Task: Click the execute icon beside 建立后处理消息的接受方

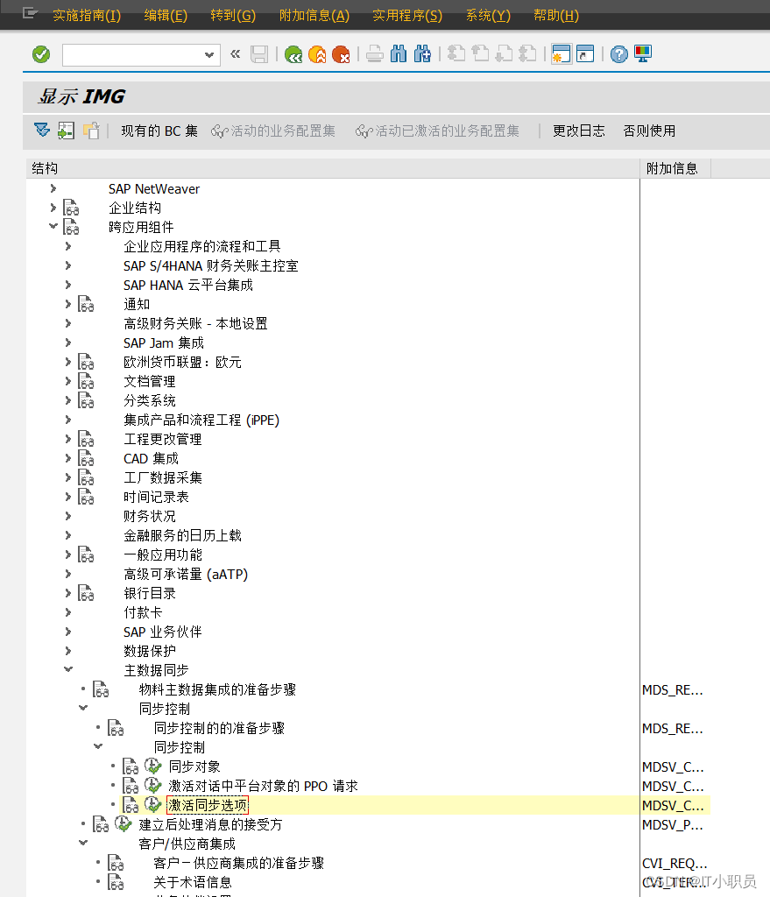Action: pos(123,824)
